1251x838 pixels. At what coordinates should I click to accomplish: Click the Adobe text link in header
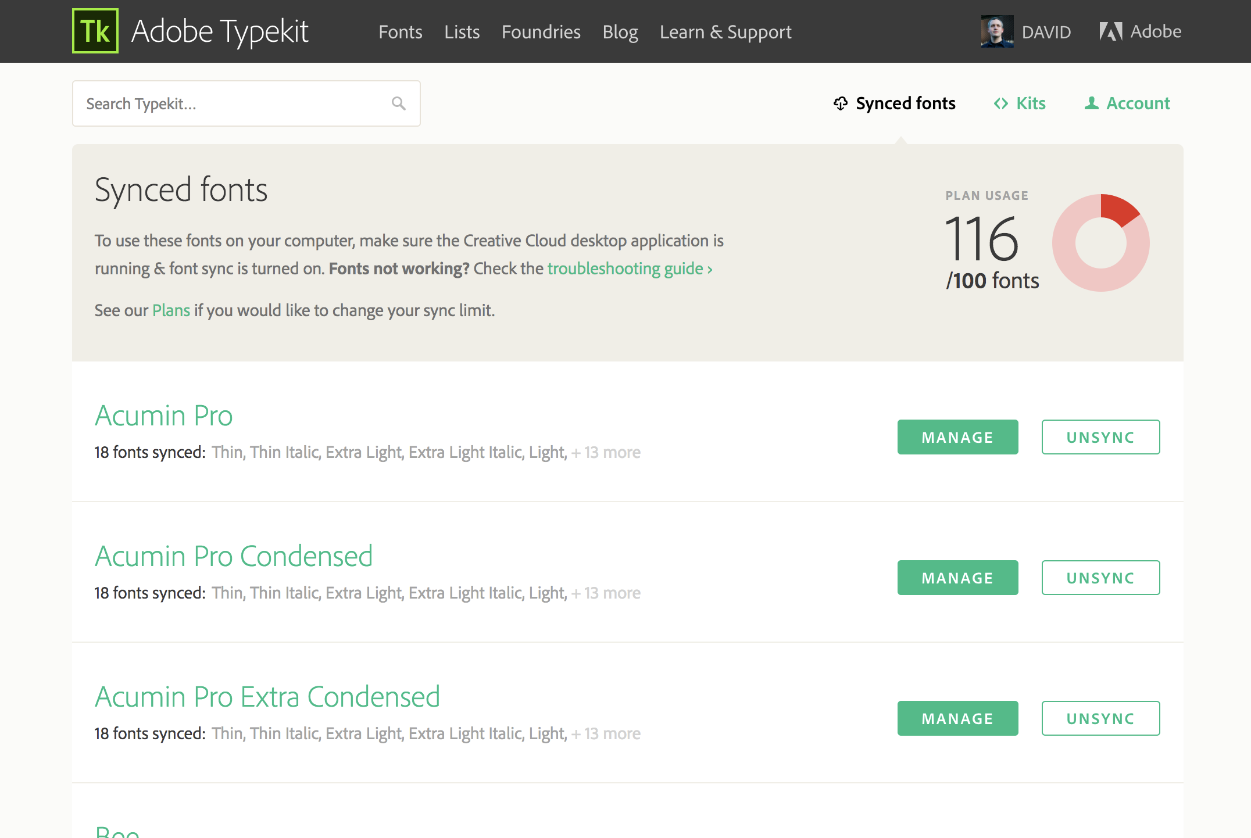(x=1156, y=31)
